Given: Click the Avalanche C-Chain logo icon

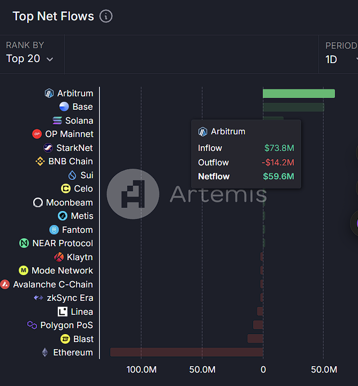Looking at the screenshot, I should click(x=5, y=284).
